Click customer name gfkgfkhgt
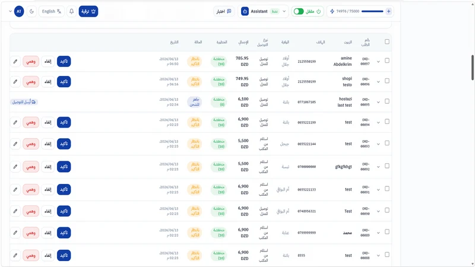Screen dimensions: 475x267 pyautogui.click(x=344, y=167)
